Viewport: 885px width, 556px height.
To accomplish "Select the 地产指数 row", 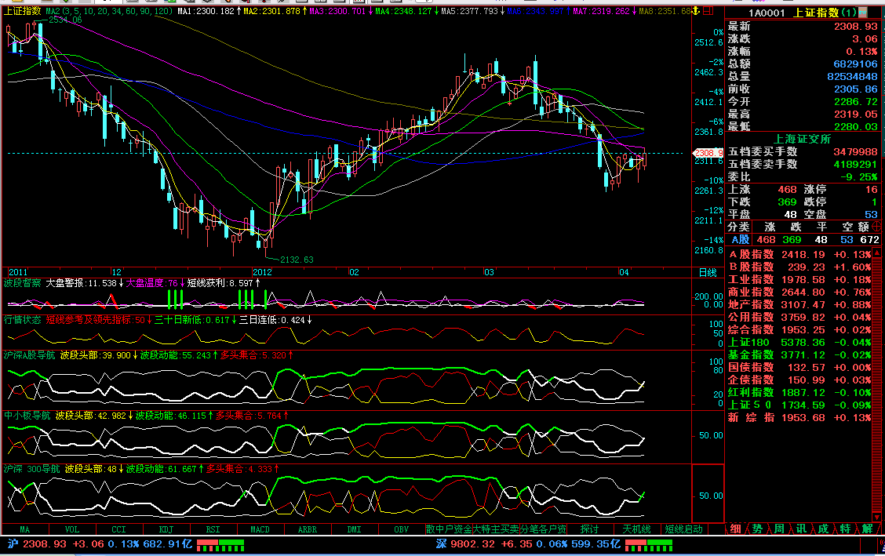I will coord(799,304).
